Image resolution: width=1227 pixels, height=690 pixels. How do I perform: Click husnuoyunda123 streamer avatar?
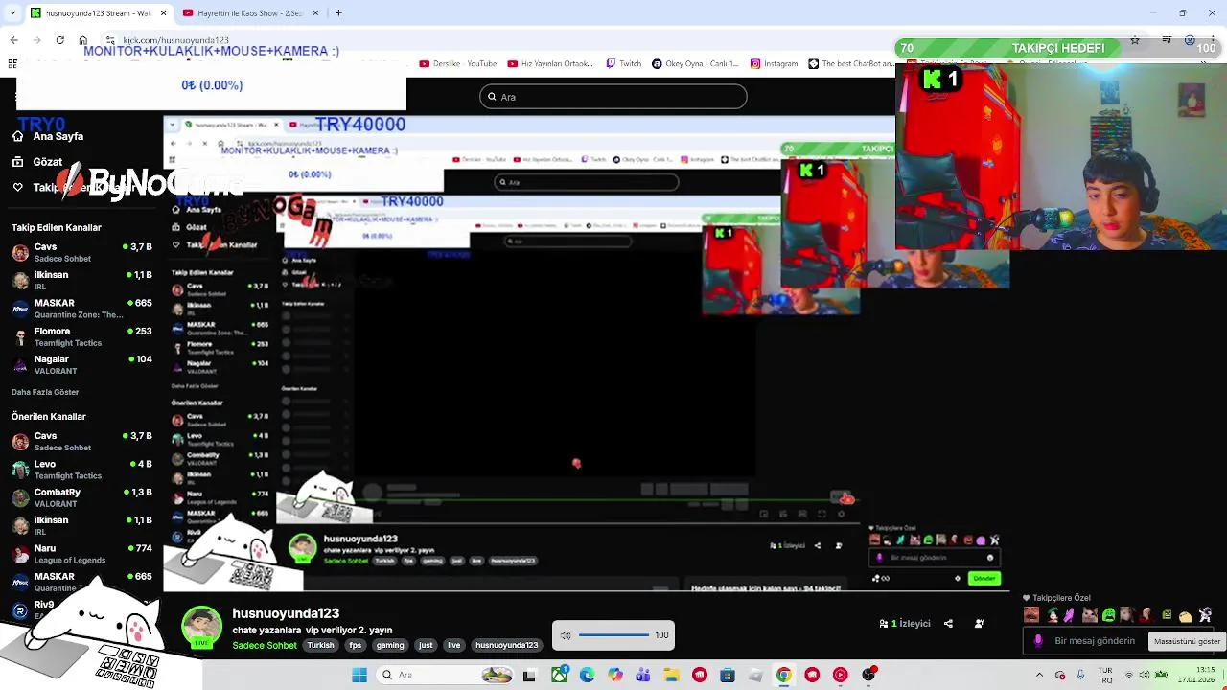point(201,627)
